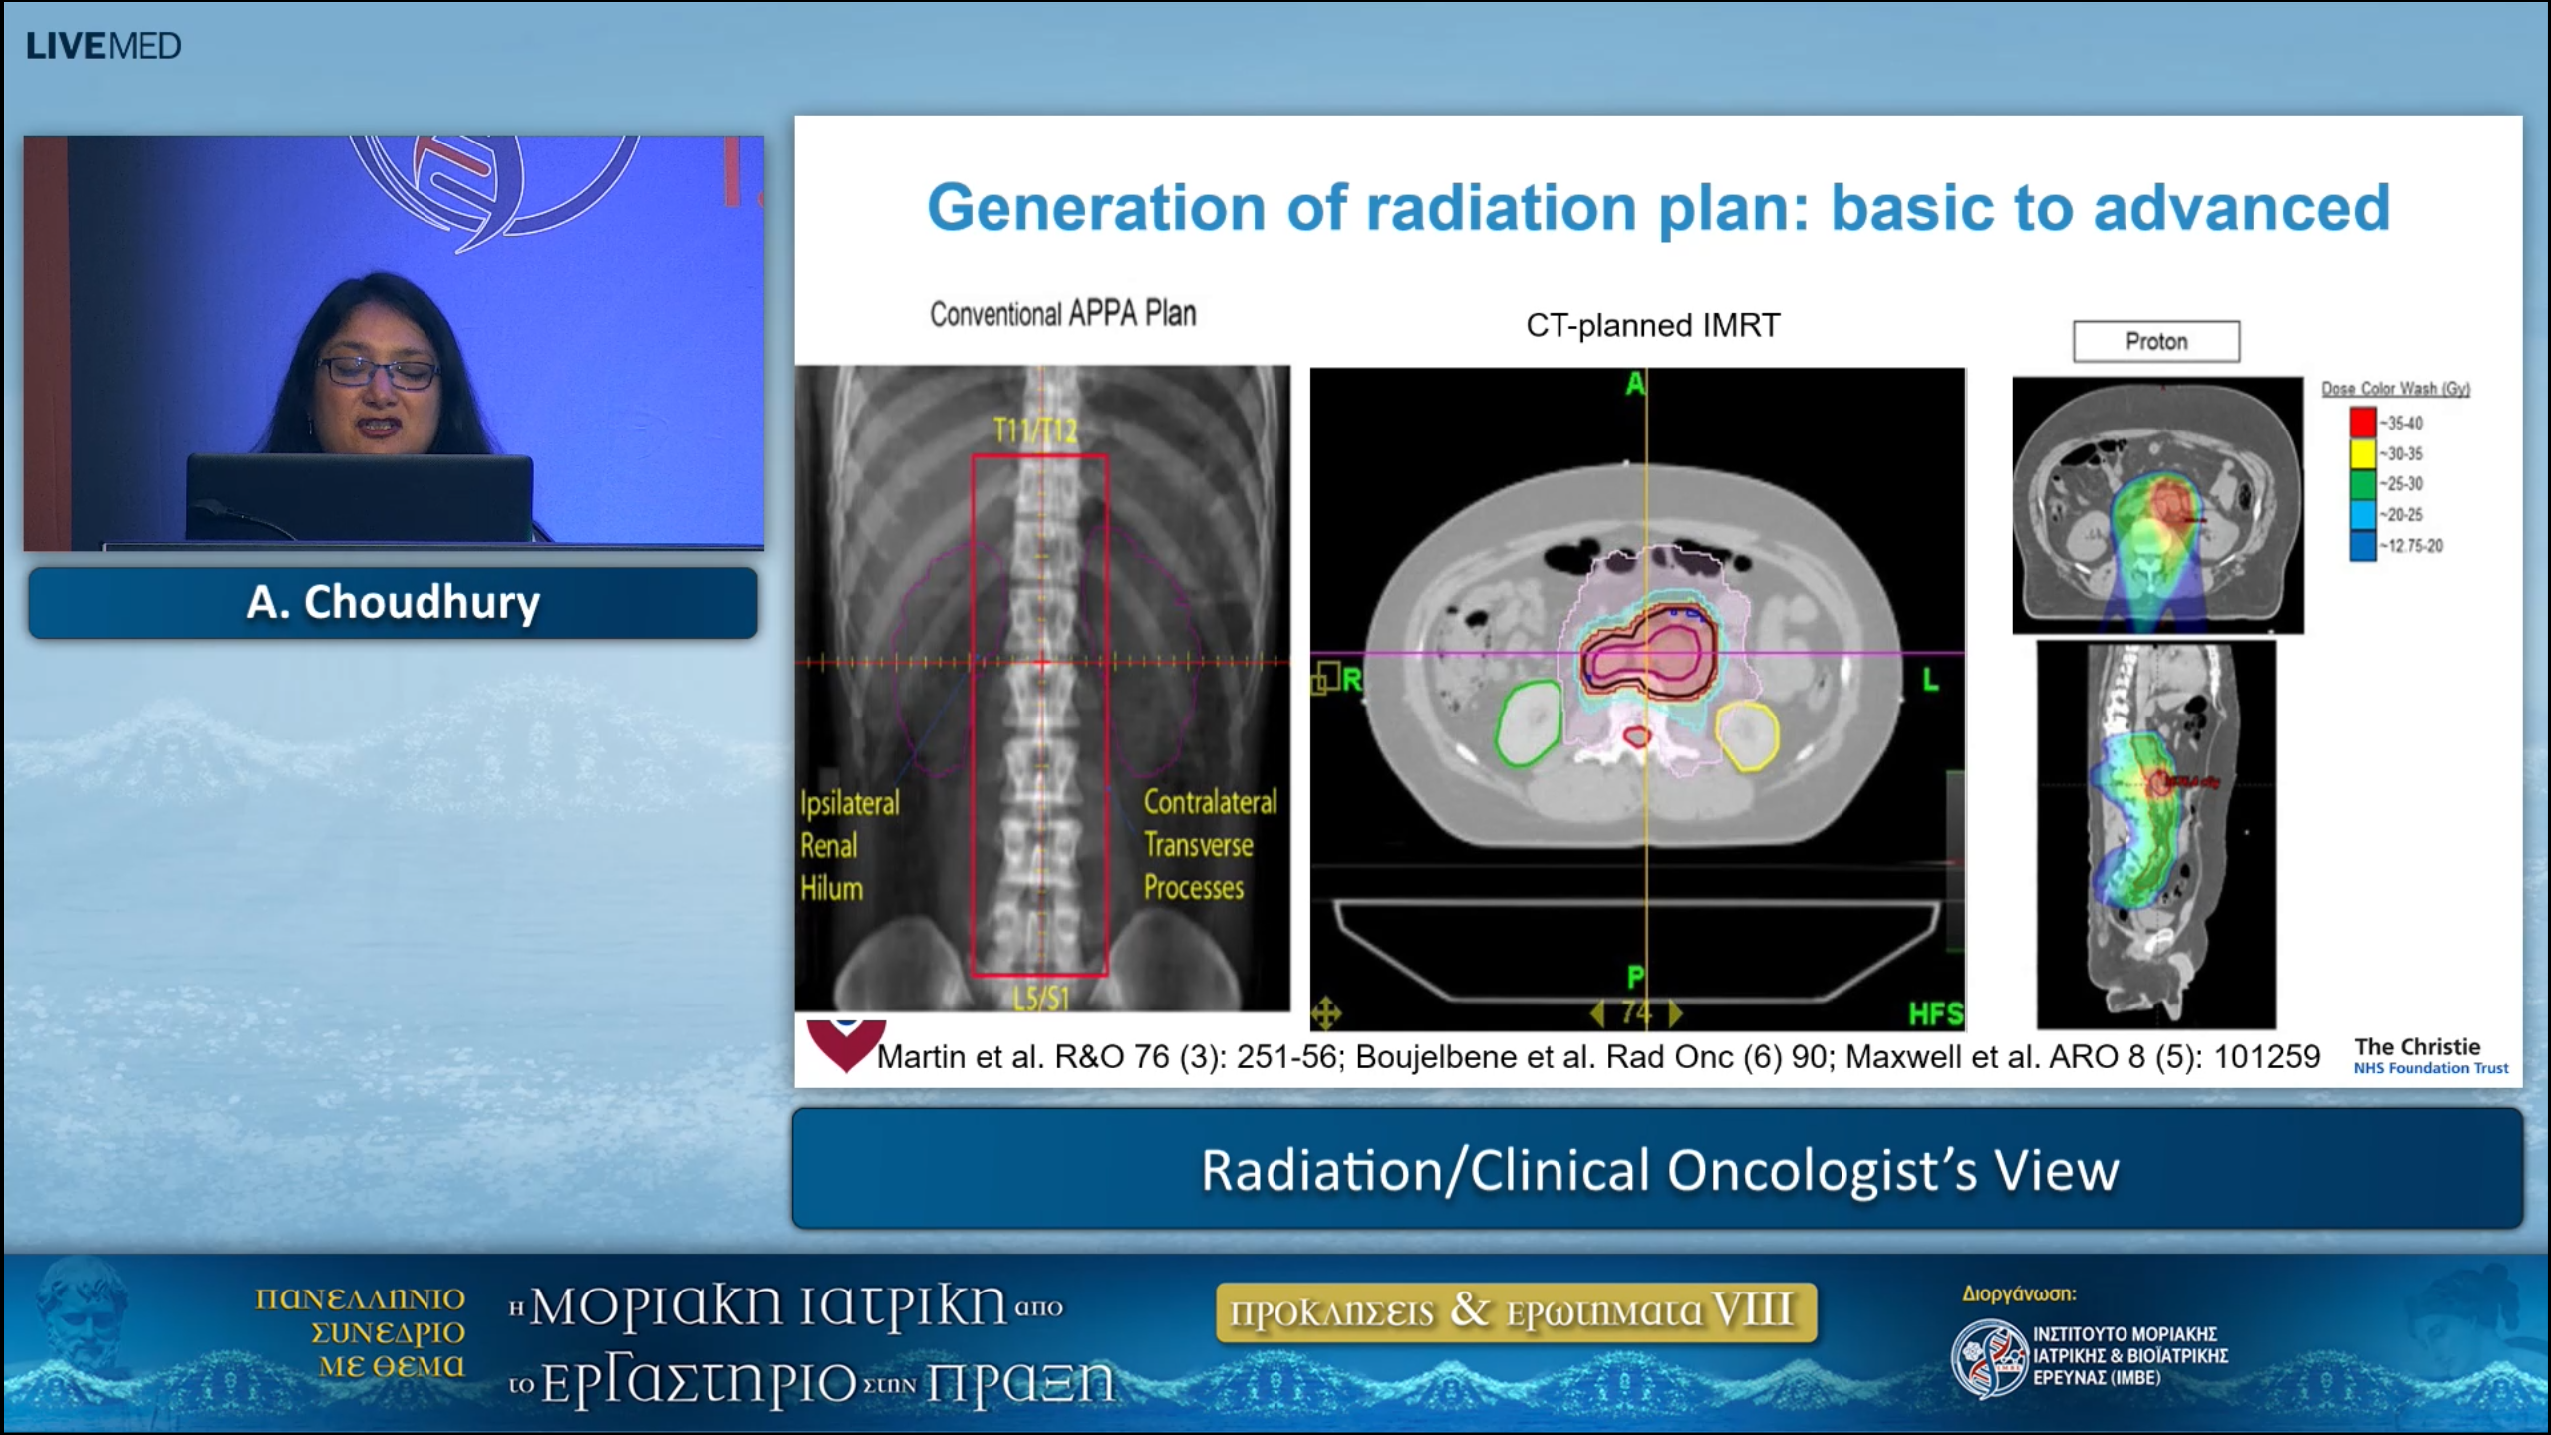Click the 'CT-planned IMRT' heading

coord(1652,326)
